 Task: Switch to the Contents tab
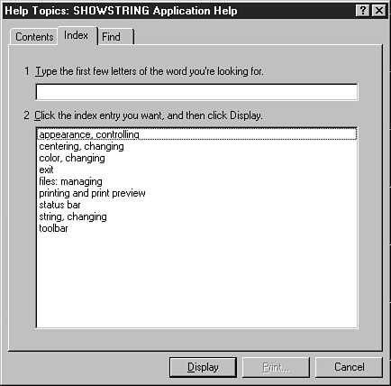pyautogui.click(x=34, y=37)
